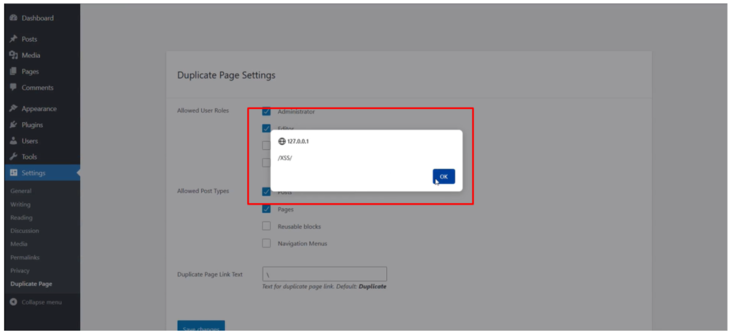Click the globe icon in alert dialog
This screenshot has width=731, height=335.
[x=281, y=141]
